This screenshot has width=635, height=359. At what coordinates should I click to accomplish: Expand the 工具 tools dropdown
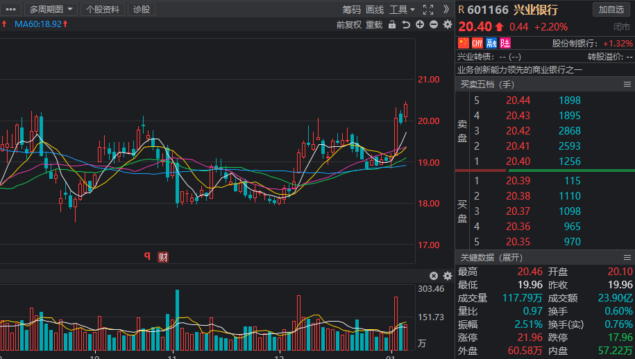point(402,10)
